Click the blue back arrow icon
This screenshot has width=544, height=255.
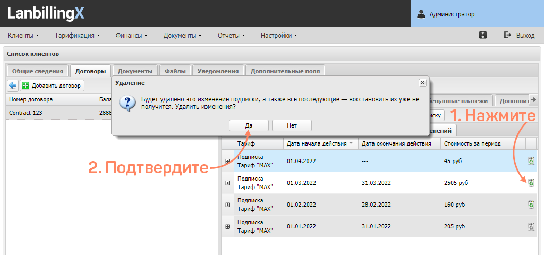pos(13,86)
